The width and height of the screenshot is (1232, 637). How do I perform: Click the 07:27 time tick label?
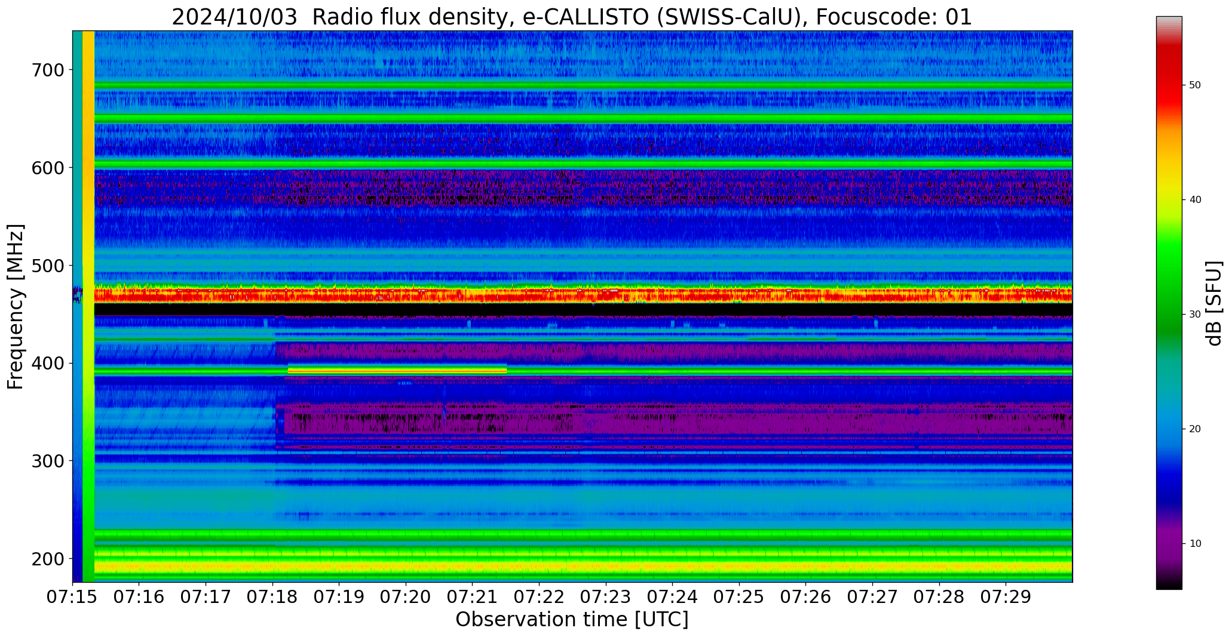[x=873, y=597]
